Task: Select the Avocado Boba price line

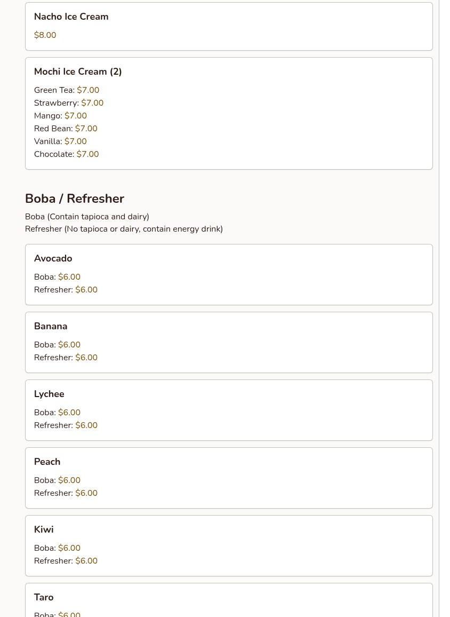Action: (x=58, y=277)
